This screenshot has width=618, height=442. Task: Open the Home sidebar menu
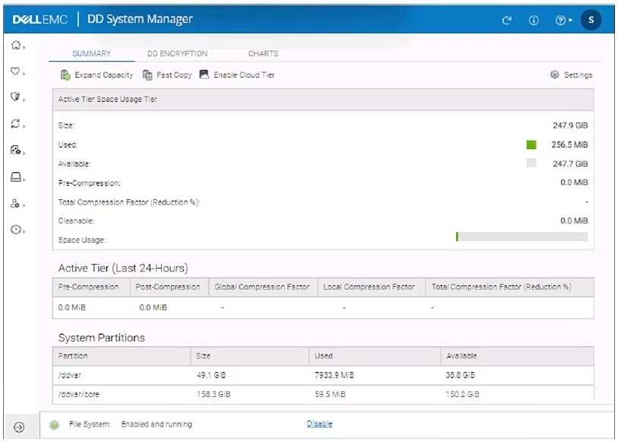coord(14,46)
